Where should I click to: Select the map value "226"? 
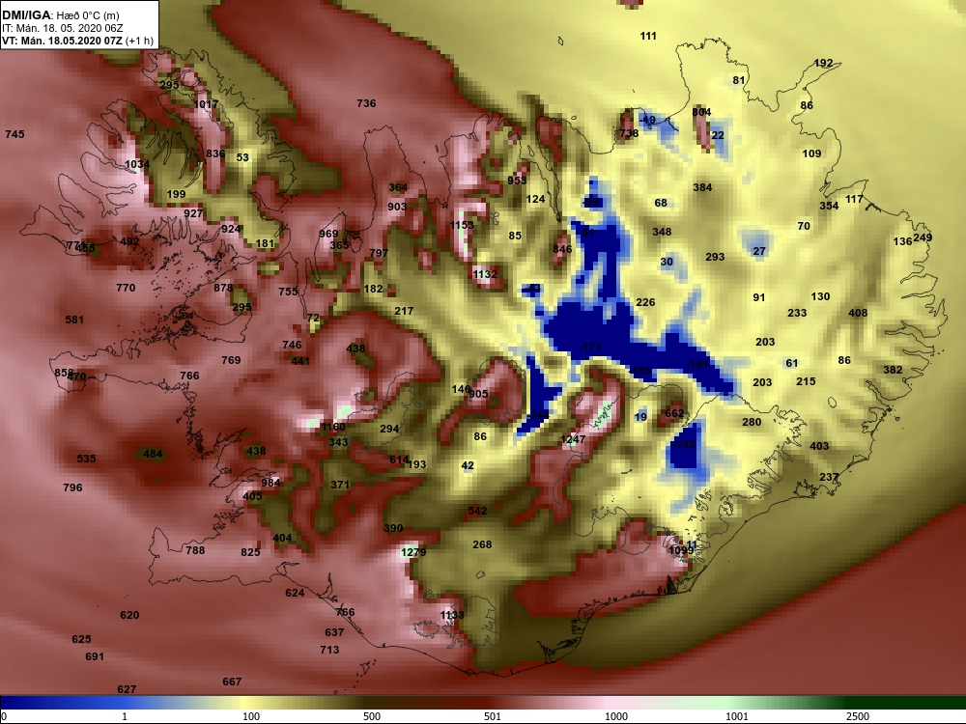click(645, 301)
